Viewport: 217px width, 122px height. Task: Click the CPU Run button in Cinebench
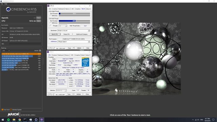coord(39,21)
